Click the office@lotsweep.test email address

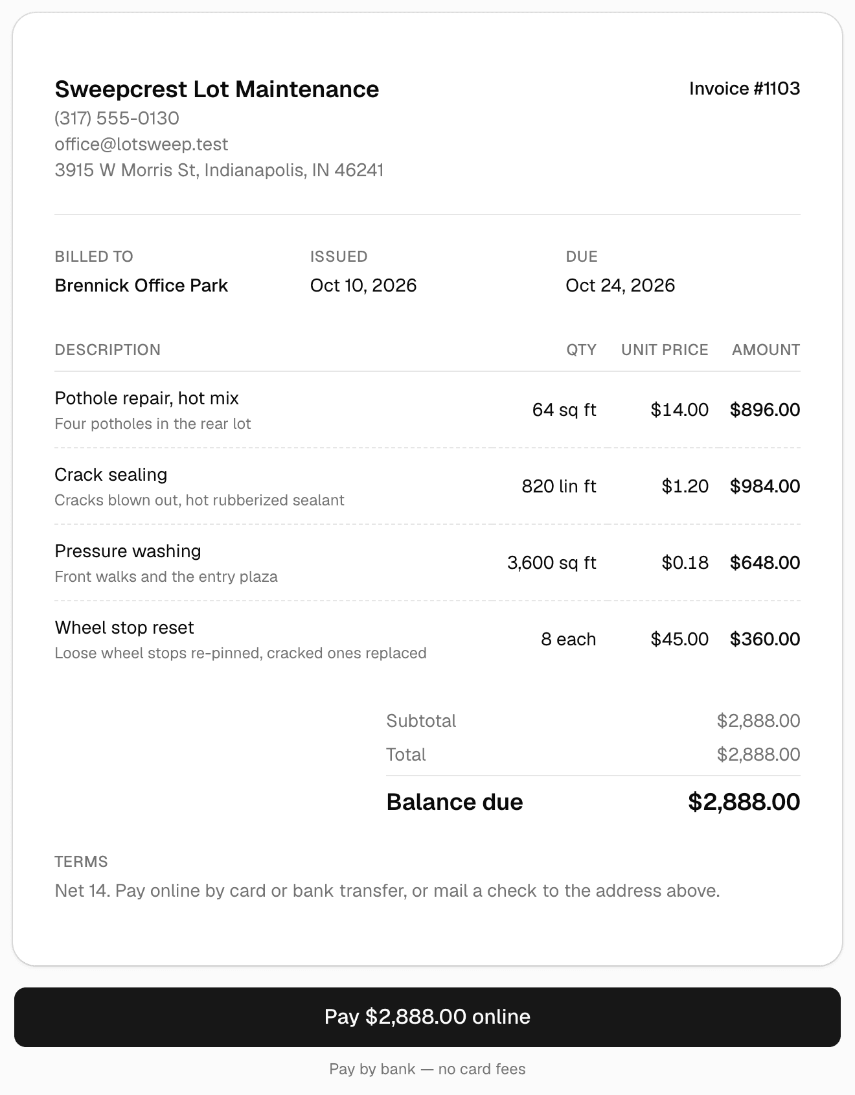pyautogui.click(x=141, y=144)
